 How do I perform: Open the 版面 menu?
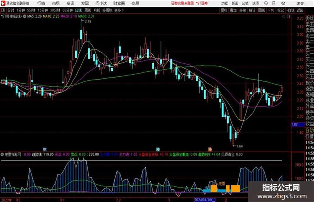point(235,3)
